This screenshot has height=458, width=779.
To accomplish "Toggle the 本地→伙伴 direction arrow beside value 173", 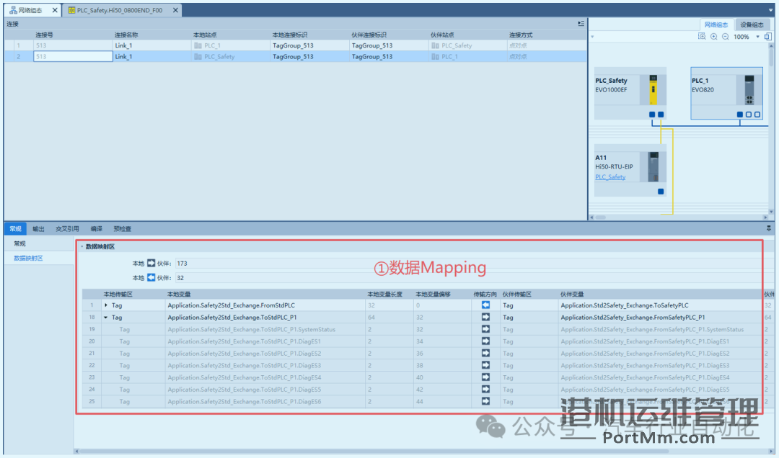I will [151, 264].
